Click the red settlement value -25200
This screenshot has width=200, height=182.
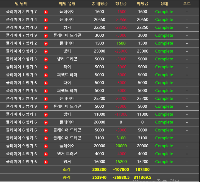pyautogui.click(x=121, y=99)
